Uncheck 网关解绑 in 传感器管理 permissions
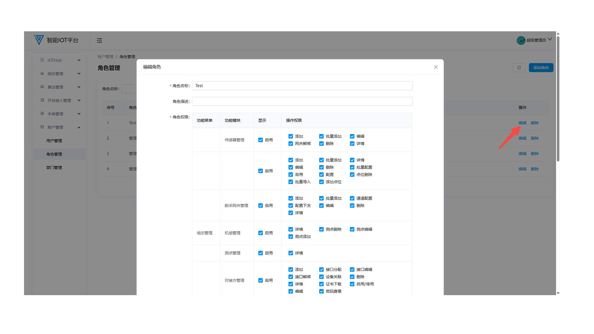 (291, 143)
